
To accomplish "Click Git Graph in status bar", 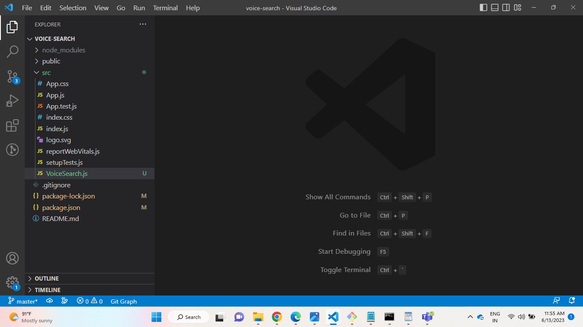I will 123,301.
